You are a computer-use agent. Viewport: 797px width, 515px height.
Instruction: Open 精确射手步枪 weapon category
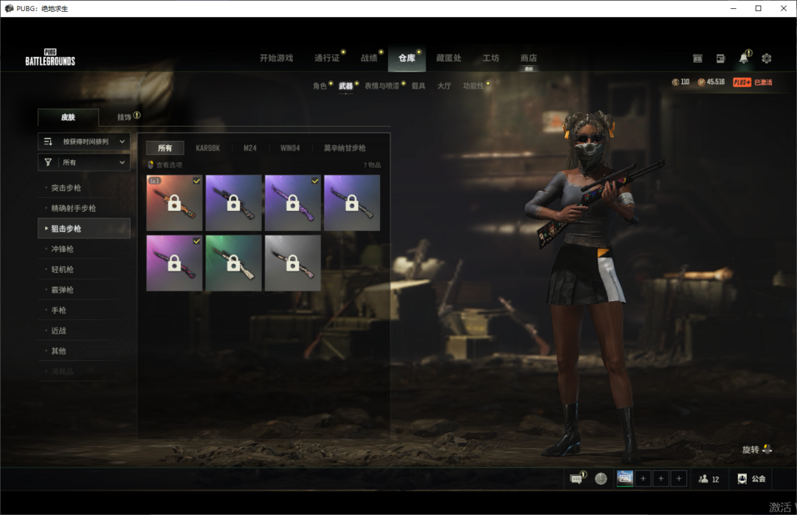click(x=84, y=208)
